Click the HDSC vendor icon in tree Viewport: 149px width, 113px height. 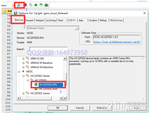pos(23,71)
